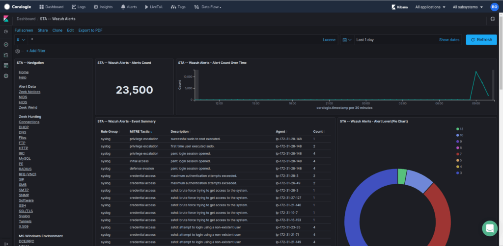The height and width of the screenshot is (246, 503).
Task: Open the Insights menu item
Action: tap(103, 7)
